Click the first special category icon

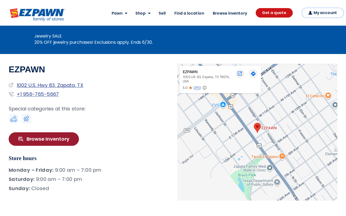pyautogui.click(x=14, y=119)
